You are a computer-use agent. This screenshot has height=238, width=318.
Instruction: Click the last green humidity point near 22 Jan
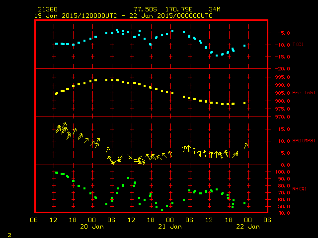[244, 203]
